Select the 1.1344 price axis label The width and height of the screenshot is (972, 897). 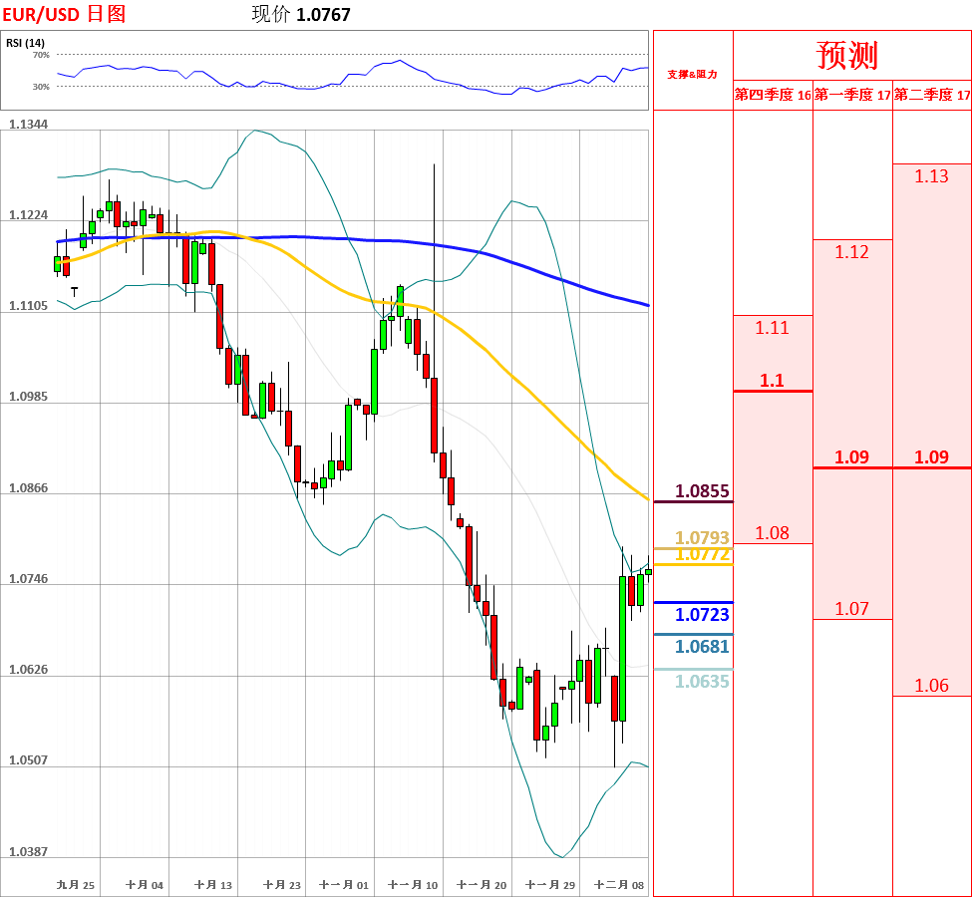click(28, 125)
